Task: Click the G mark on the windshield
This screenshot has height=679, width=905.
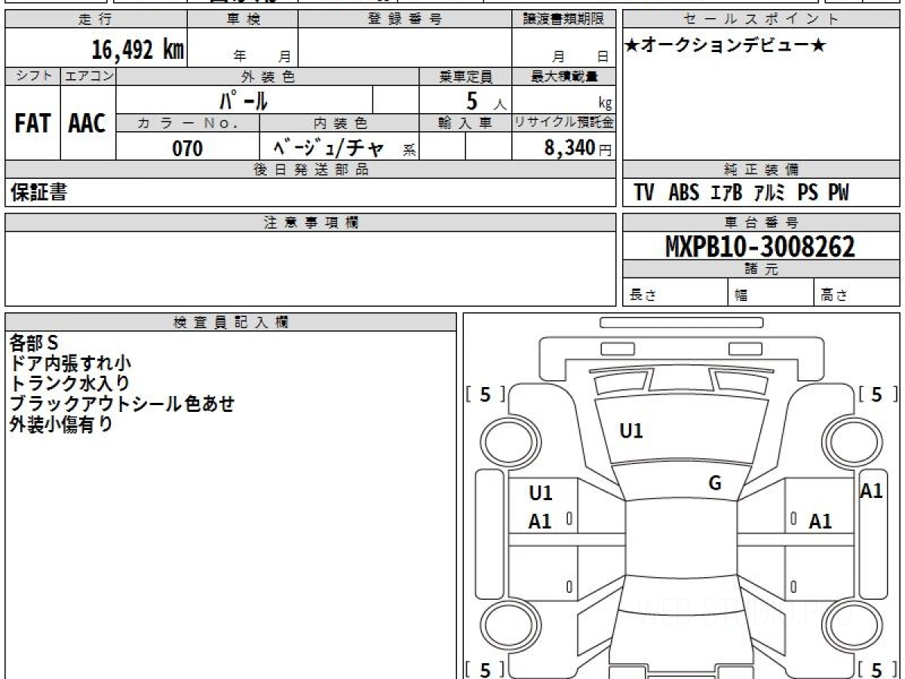Action: click(x=715, y=484)
